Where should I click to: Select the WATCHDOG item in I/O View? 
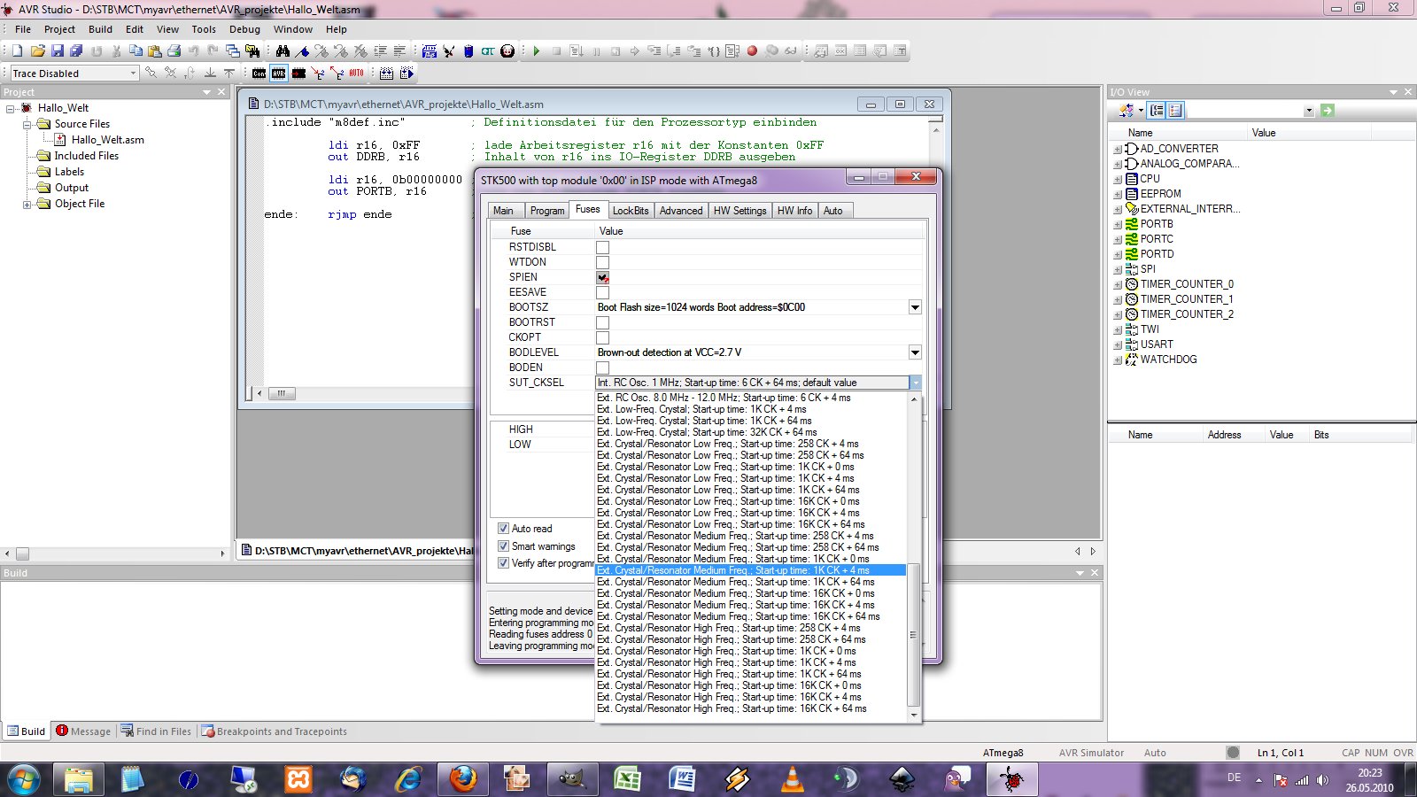point(1168,360)
